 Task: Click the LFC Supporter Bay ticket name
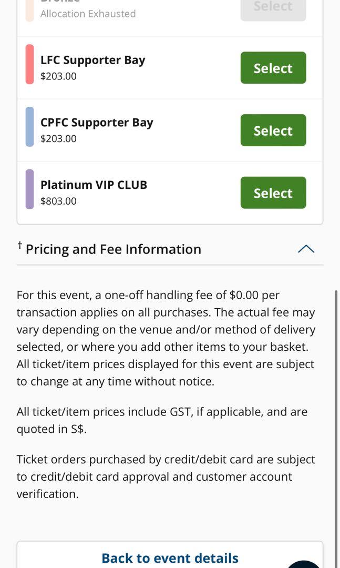tap(93, 60)
